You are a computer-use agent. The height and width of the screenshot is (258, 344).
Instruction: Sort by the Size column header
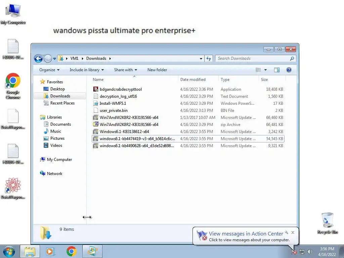(x=272, y=80)
